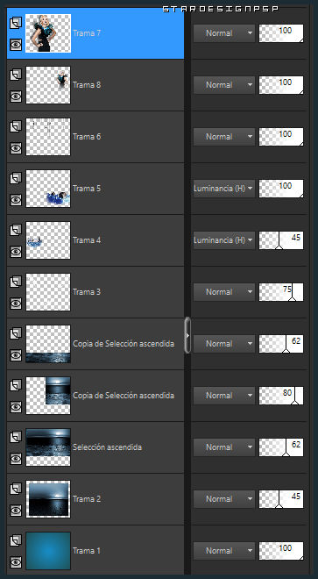
Task: Click the Trama 8 layer thumbnail
Action: [48, 85]
